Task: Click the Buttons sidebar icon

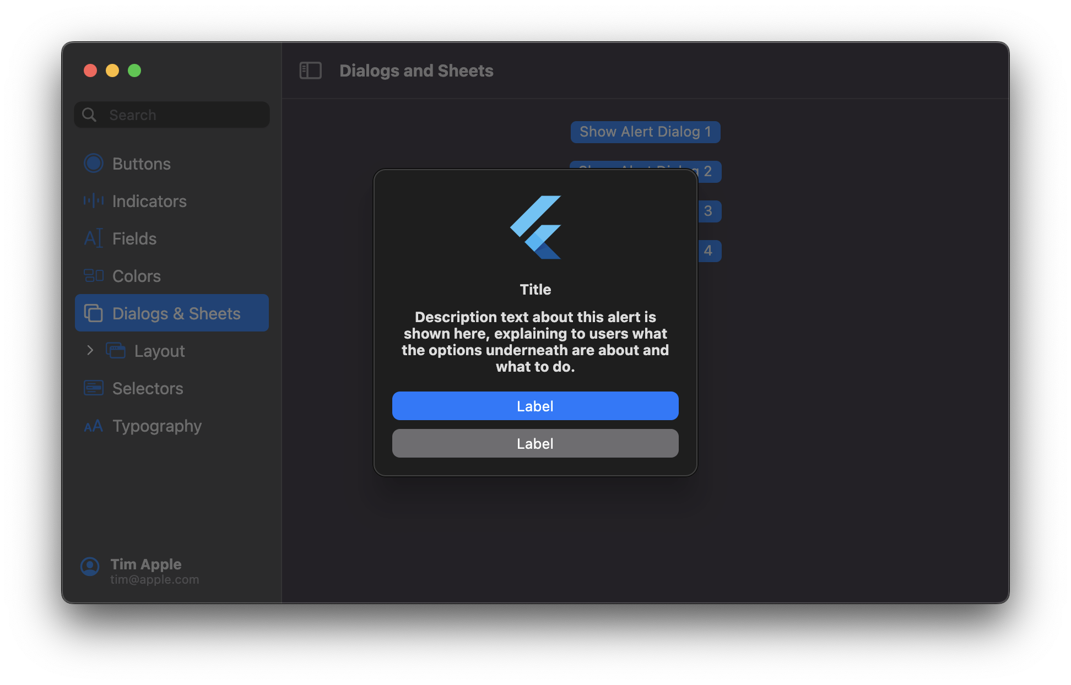Action: coord(94,164)
